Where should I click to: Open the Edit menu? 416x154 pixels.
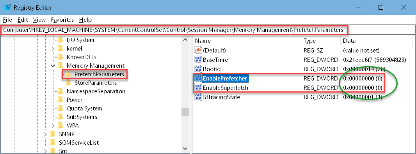tap(23, 20)
